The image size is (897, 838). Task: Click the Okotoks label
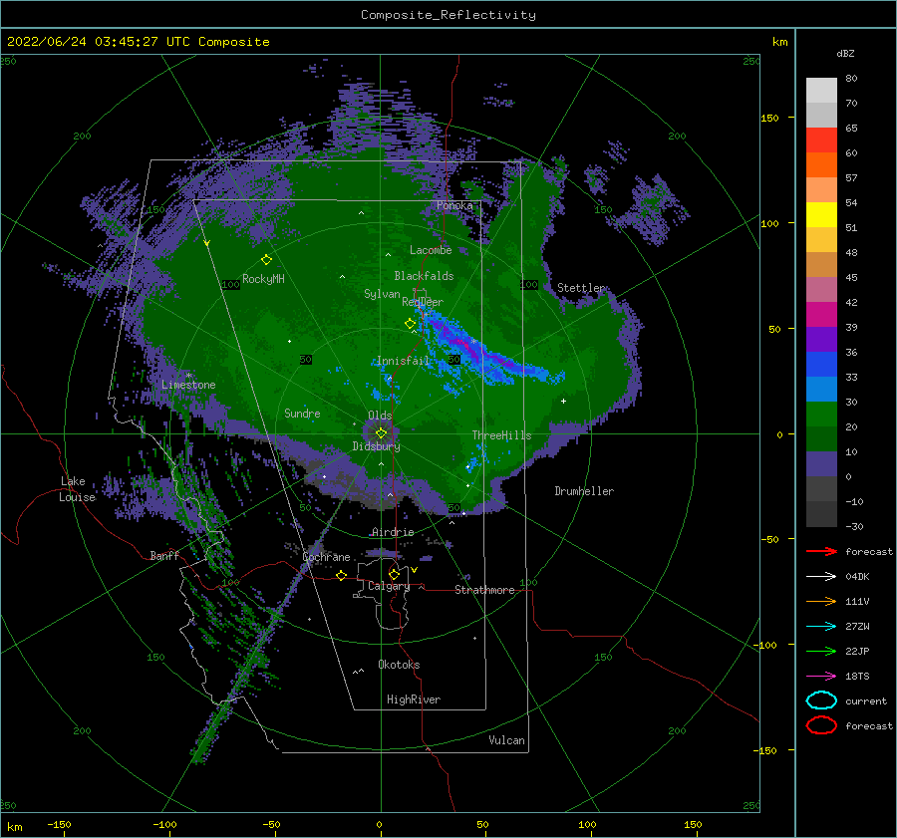point(399,665)
